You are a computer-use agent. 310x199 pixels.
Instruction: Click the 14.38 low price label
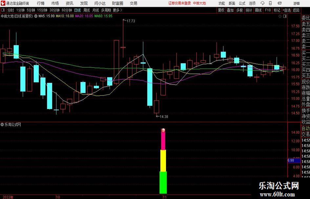164,117
